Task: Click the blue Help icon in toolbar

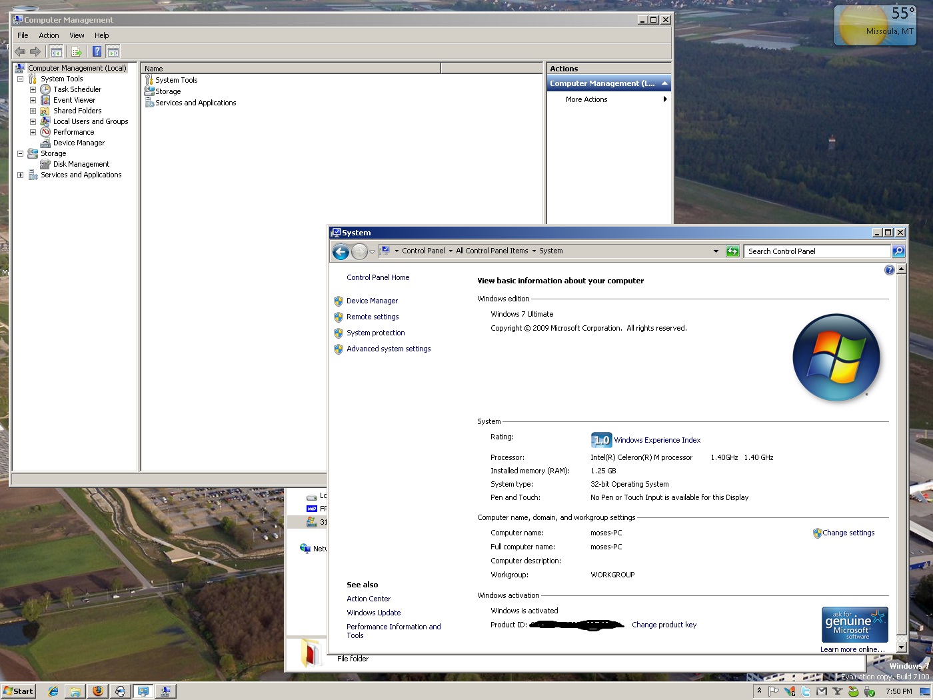Action: point(97,51)
